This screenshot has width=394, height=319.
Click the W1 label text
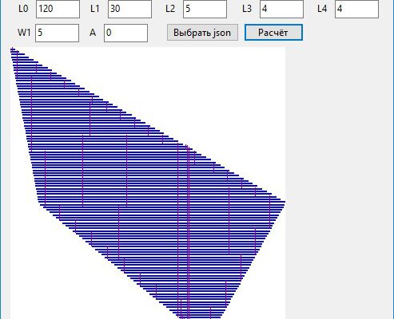pos(24,33)
